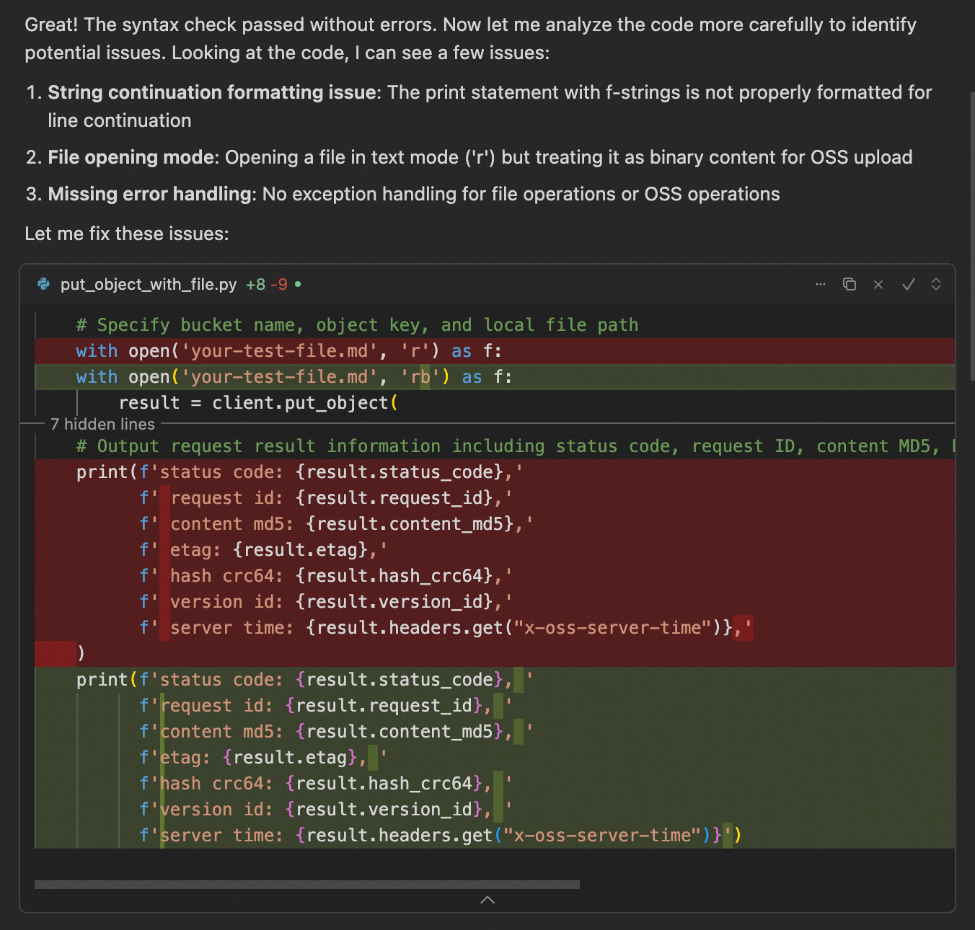975x930 pixels.
Task: Click added 'print(f'status code' line
Action: point(495,680)
